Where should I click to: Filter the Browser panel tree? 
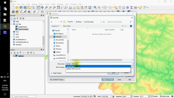click(17, 19)
